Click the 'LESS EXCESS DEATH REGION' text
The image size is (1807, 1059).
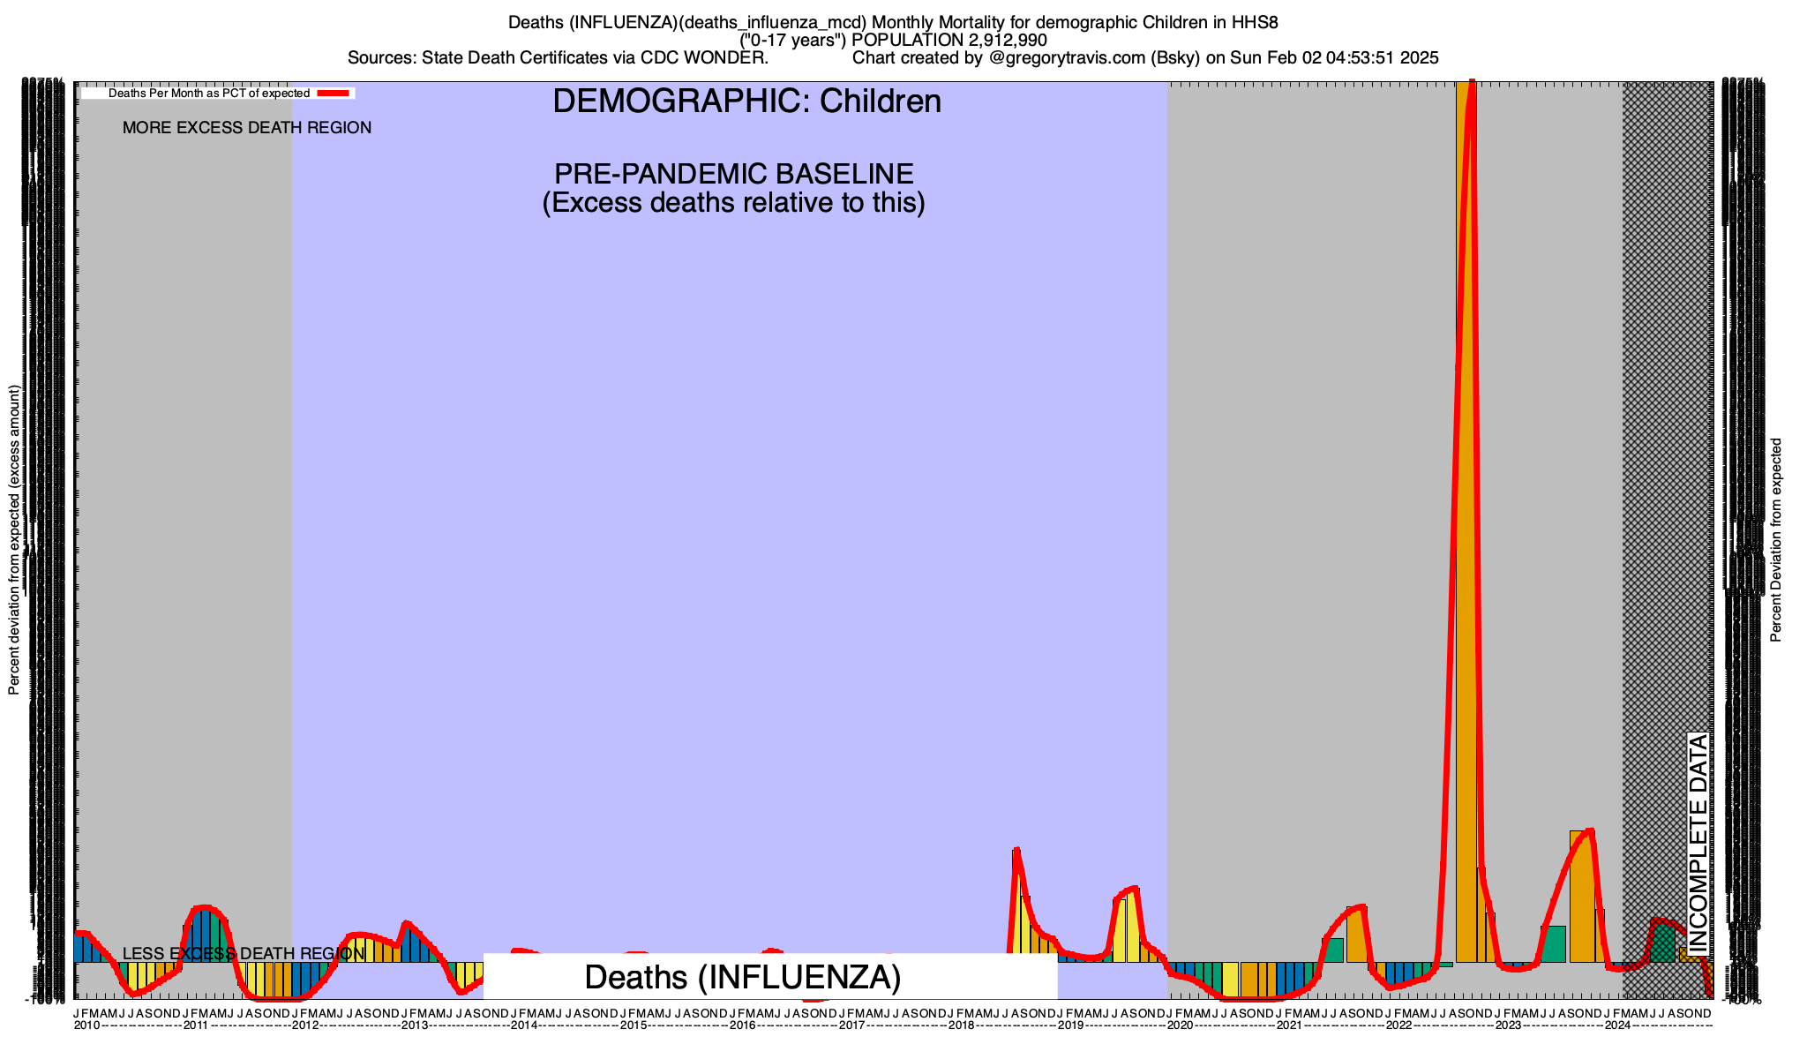(x=243, y=954)
